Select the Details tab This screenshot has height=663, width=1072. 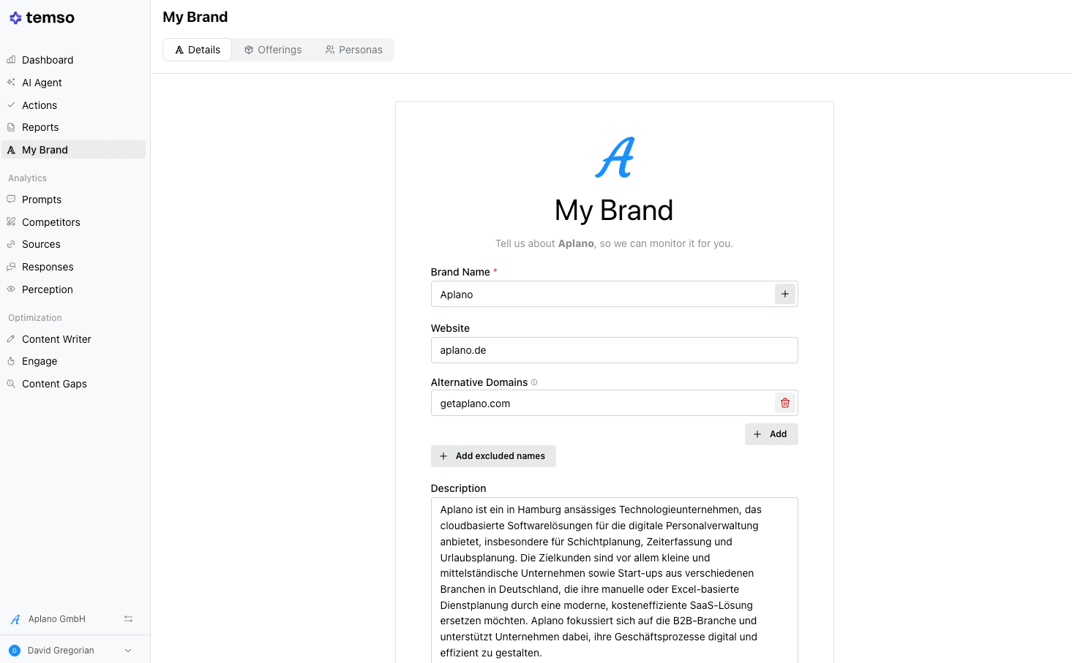[x=198, y=50]
